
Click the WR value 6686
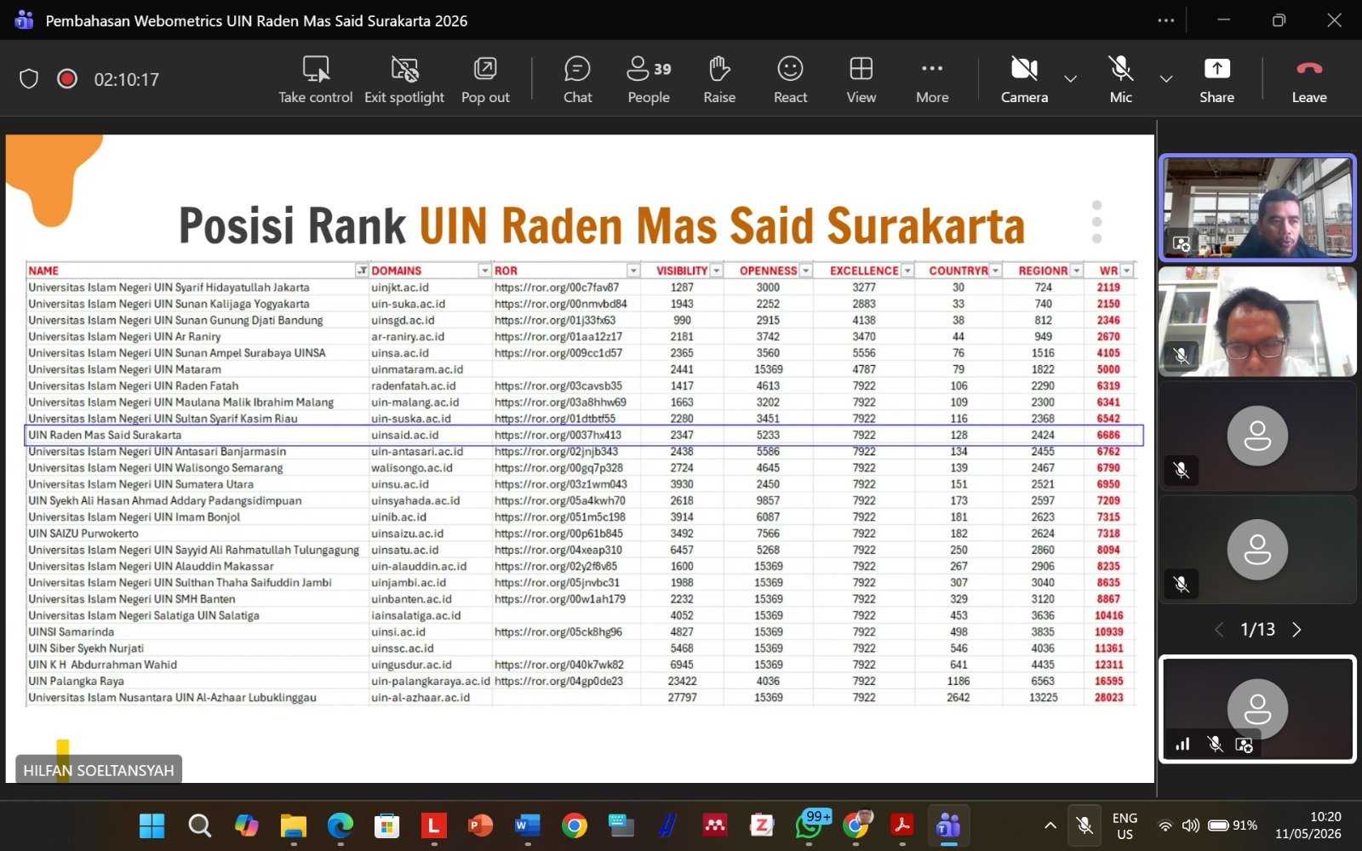[x=1108, y=435]
